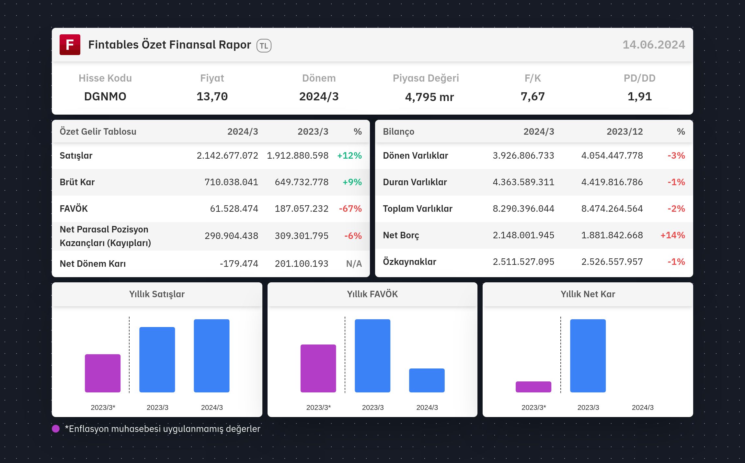745x463 pixels.
Task: Click the report date 14.06.2024
Action: (654, 45)
